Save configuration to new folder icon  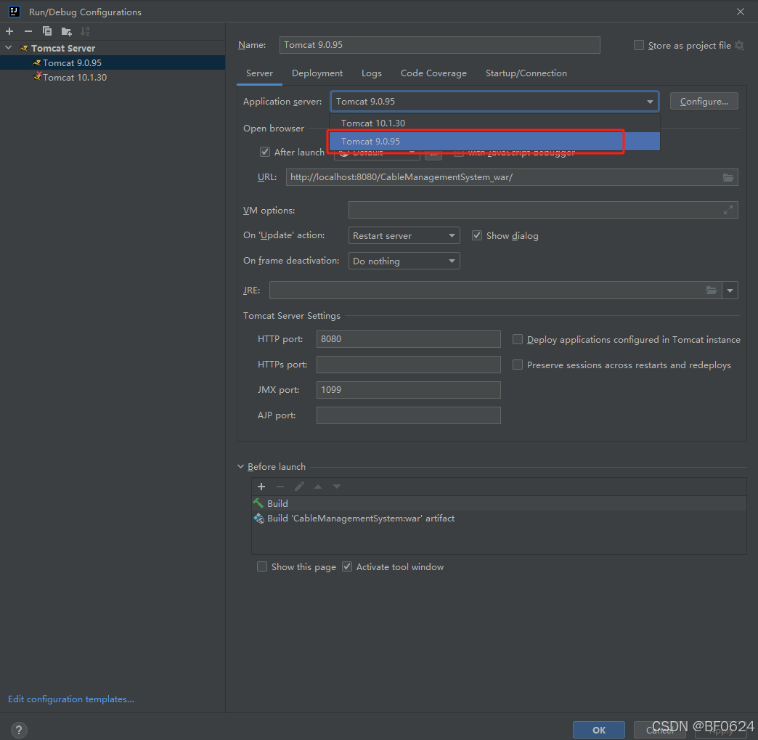click(66, 31)
